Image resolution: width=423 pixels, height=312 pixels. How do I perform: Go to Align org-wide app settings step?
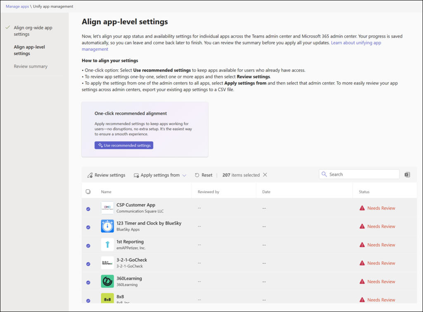point(33,31)
